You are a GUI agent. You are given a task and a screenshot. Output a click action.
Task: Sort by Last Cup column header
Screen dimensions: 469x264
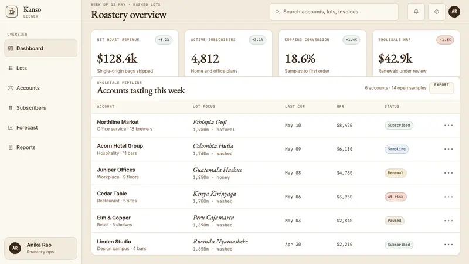tap(295, 107)
